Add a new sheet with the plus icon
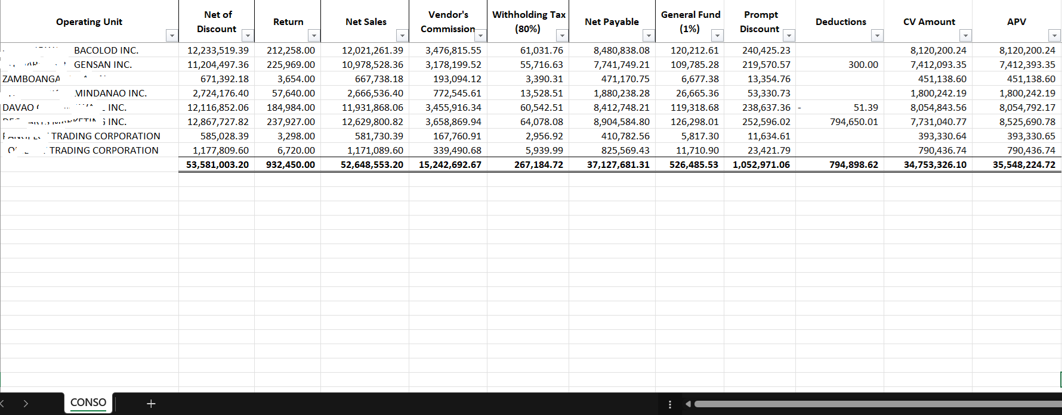 click(x=151, y=404)
